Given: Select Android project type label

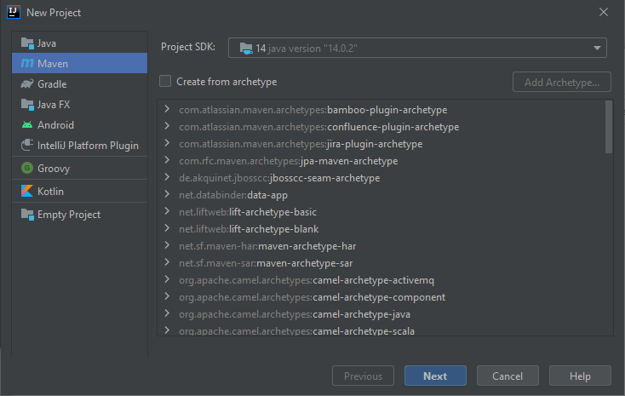Looking at the screenshot, I should 55,125.
